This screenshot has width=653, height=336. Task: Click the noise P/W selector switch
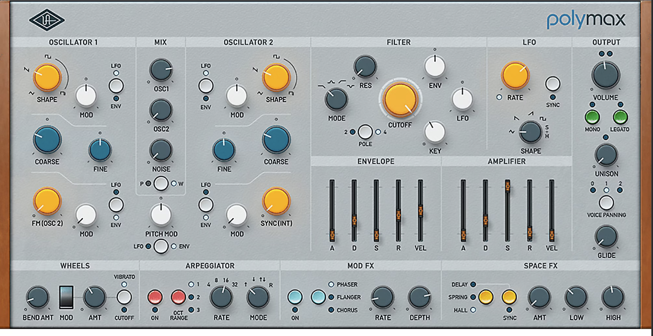[161, 184]
